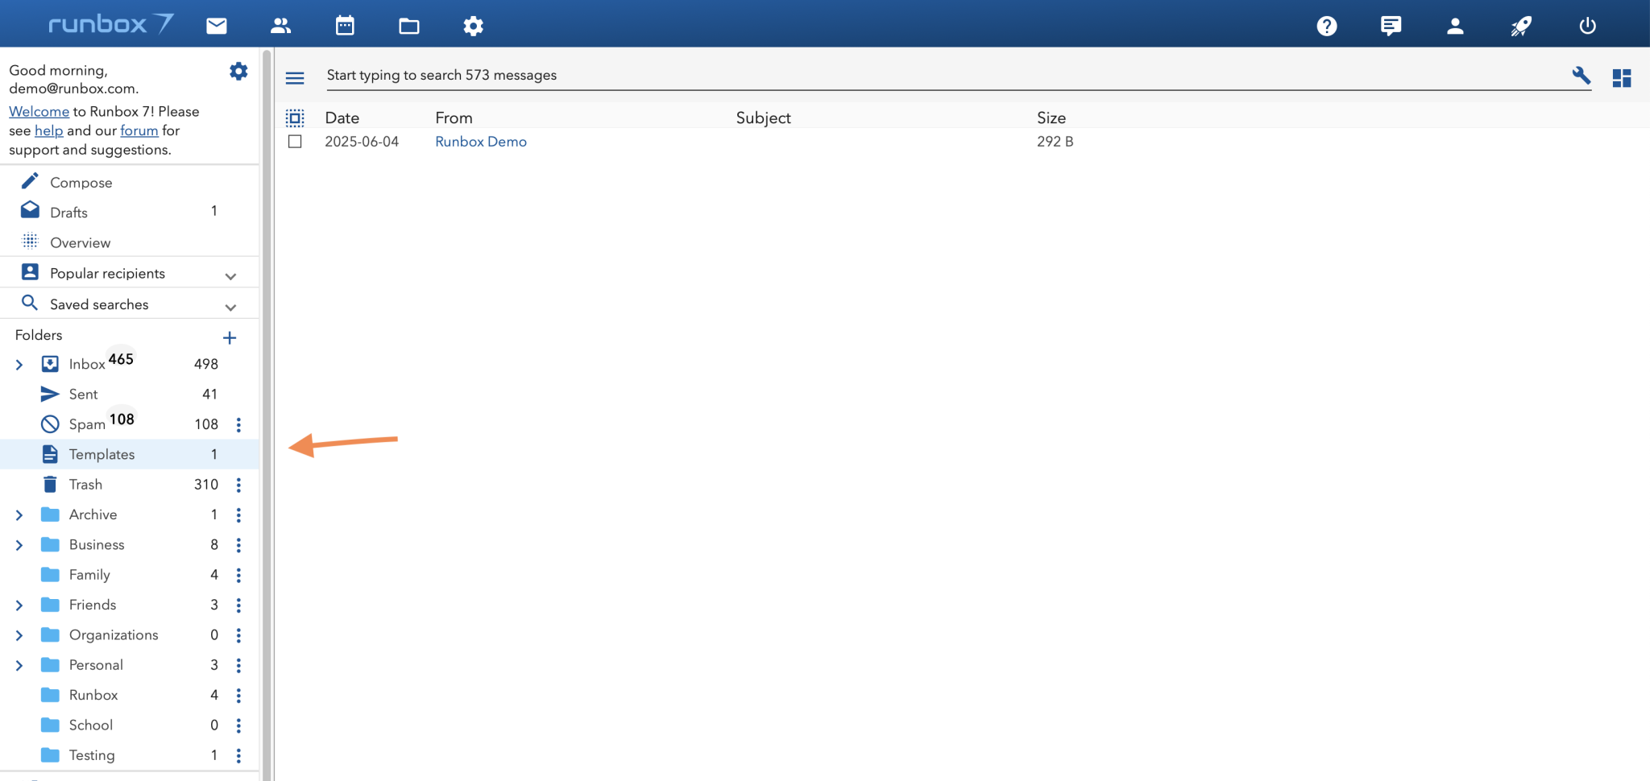Viewport: 1650px width, 781px height.
Task: Click the add folder plus icon
Action: pyautogui.click(x=230, y=337)
